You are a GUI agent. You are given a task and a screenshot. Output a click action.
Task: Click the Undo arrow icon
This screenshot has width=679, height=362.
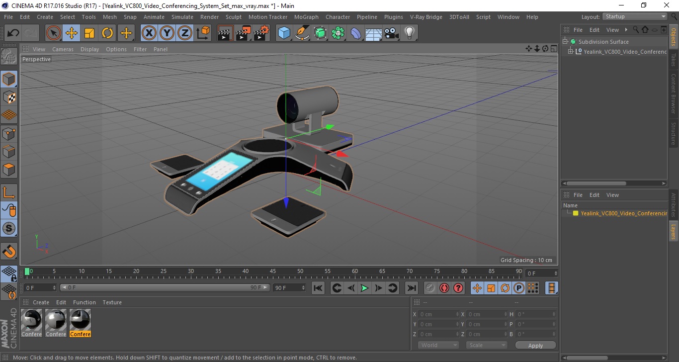(13, 33)
